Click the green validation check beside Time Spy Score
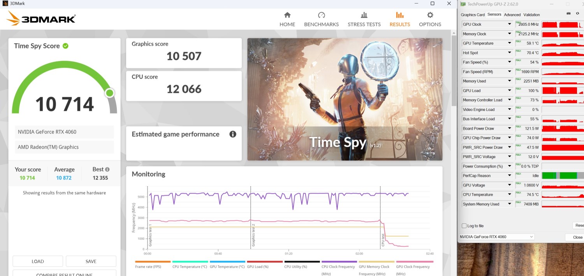The height and width of the screenshot is (276, 584). [x=65, y=46]
